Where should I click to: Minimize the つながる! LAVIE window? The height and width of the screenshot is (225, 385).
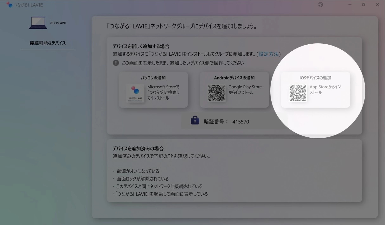pos(350,5)
